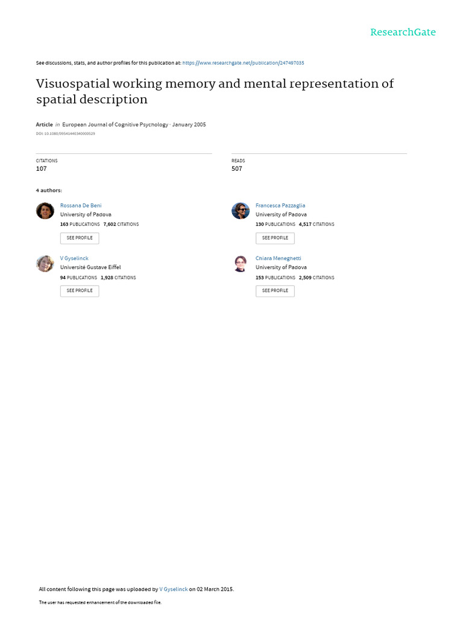
Task: Open V Gyselinck author name link
Action: [x=74, y=258]
